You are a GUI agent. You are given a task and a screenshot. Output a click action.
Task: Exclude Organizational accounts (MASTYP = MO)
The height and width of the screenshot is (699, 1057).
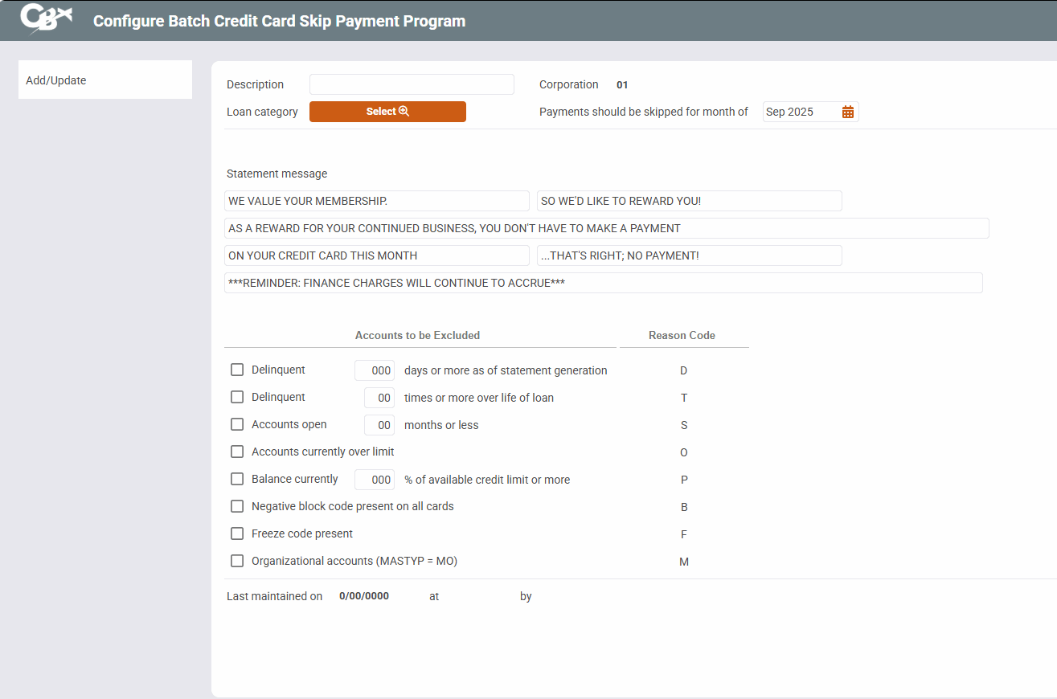pyautogui.click(x=237, y=561)
